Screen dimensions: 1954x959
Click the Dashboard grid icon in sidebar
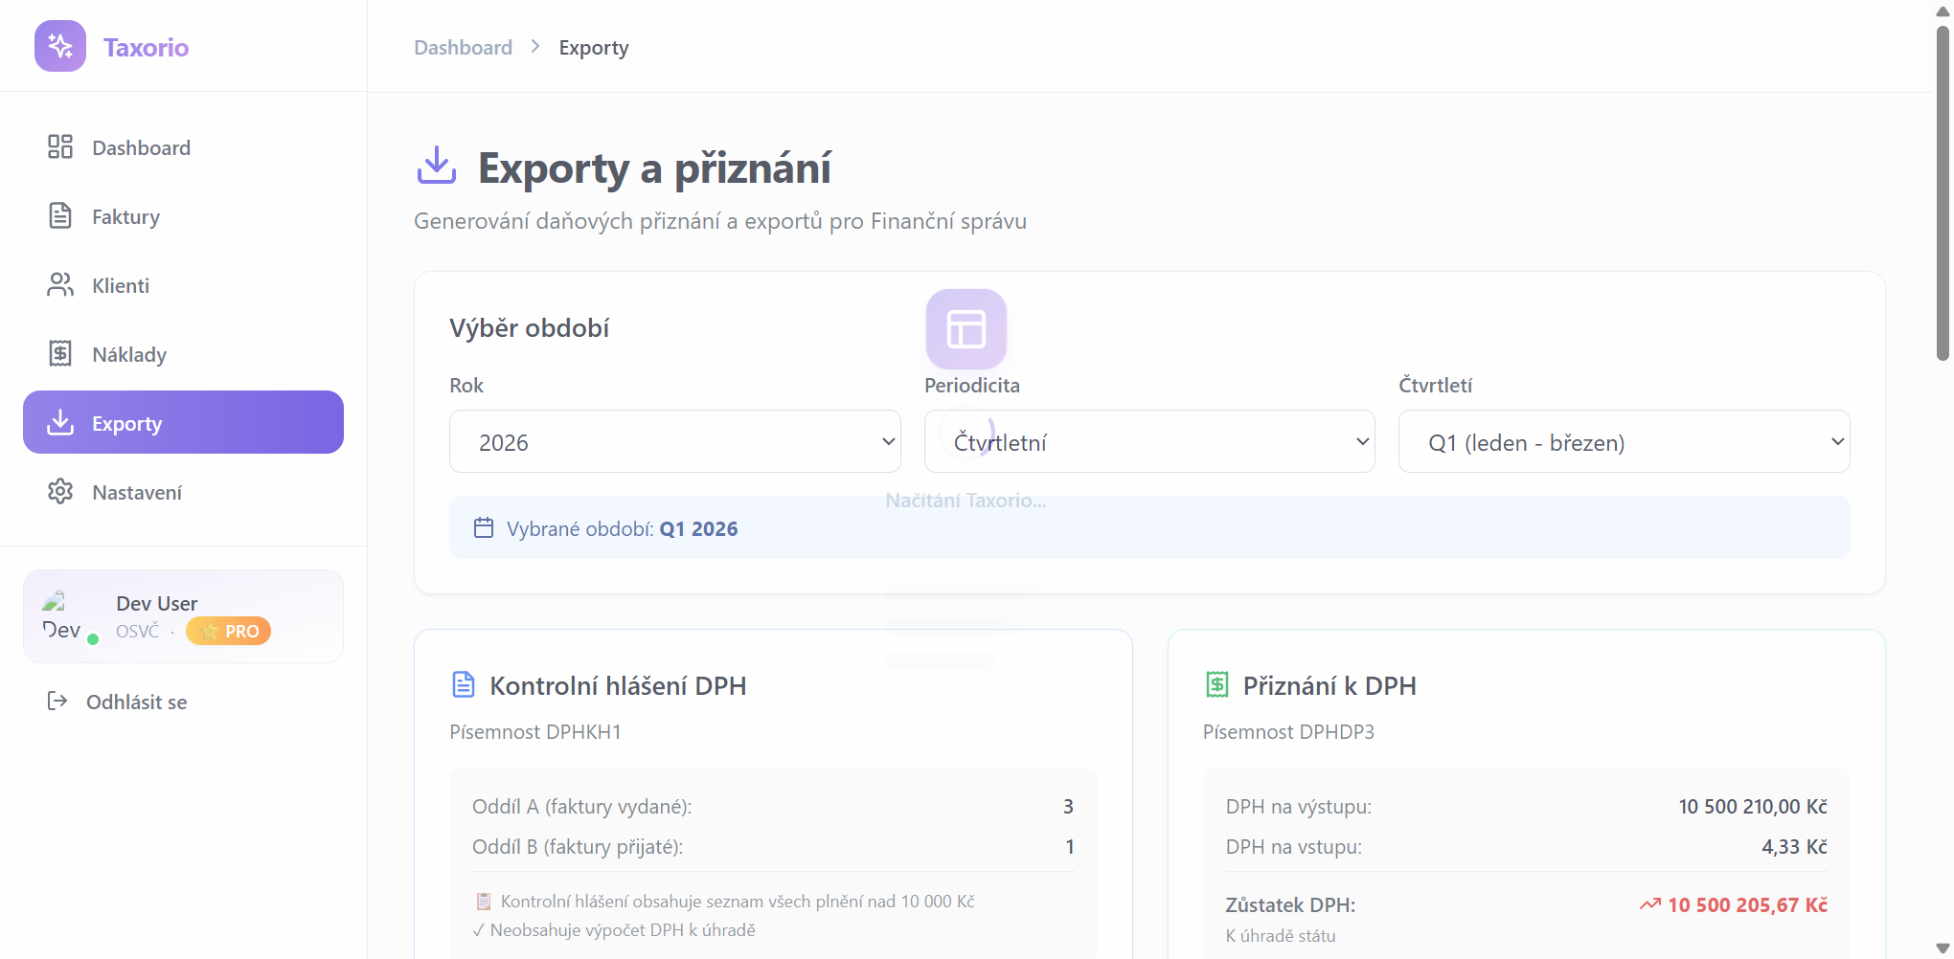[x=60, y=147]
